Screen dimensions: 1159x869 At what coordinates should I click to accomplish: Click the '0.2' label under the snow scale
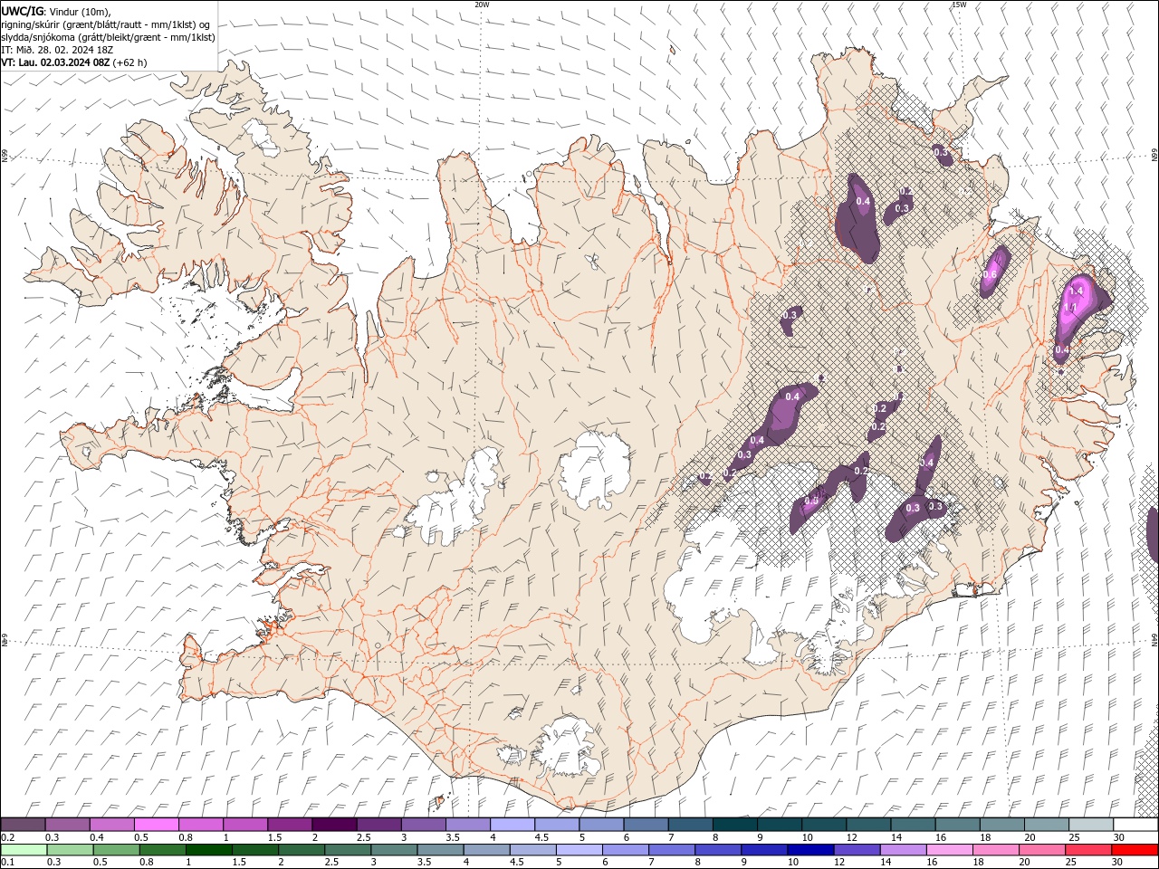point(7,837)
